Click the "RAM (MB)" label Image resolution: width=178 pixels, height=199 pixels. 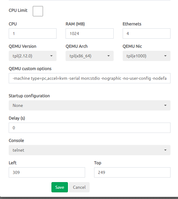click(x=75, y=24)
